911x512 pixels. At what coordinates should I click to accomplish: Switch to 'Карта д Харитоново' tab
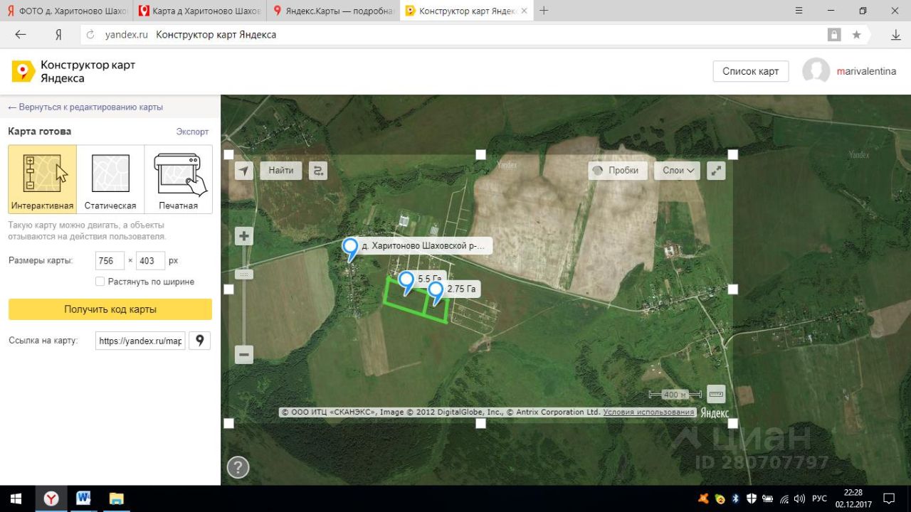(199, 11)
